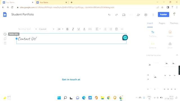This screenshot has width=180, height=101.
Task: Apply a bulleted list
Action: point(111,29)
